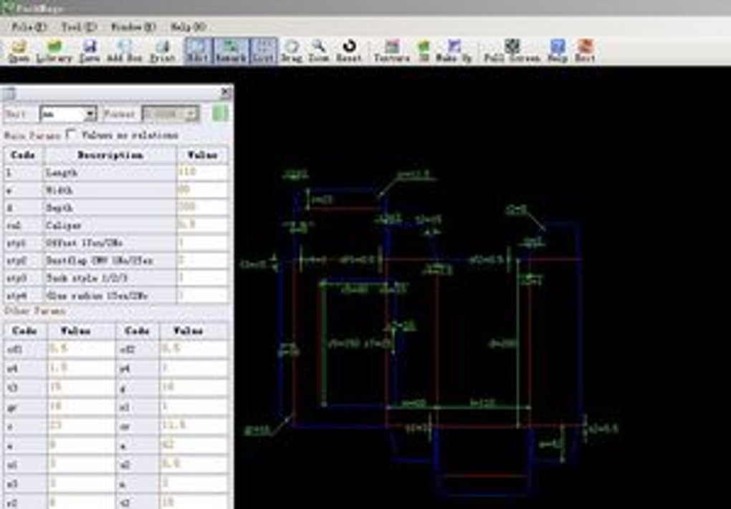The height and width of the screenshot is (509, 731).
Task: Open the Window menu
Action: tap(133, 27)
